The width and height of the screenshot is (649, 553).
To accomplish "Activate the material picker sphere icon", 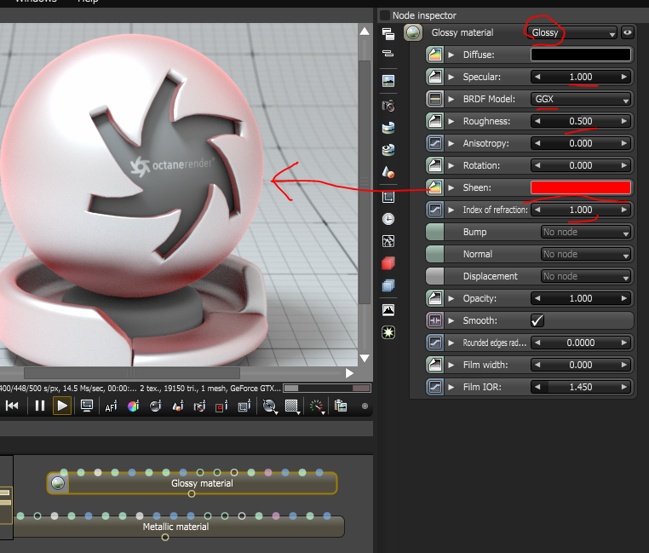I will coord(156,406).
